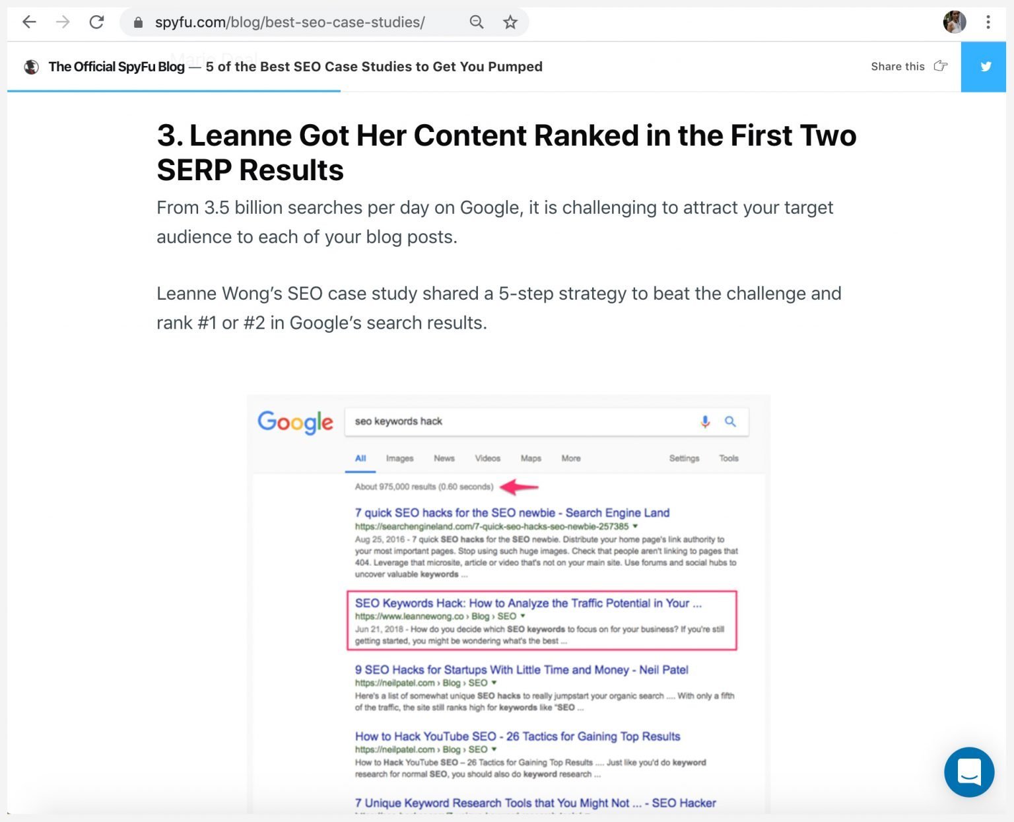
Task: Open the Intercom chat bubble
Action: [x=968, y=772]
